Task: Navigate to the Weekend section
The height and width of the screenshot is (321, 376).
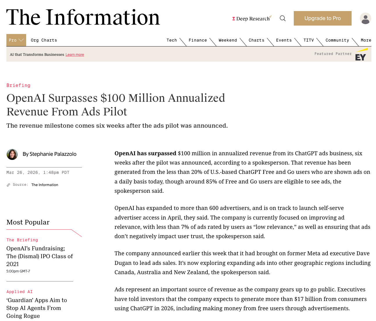Action: pos(228,40)
